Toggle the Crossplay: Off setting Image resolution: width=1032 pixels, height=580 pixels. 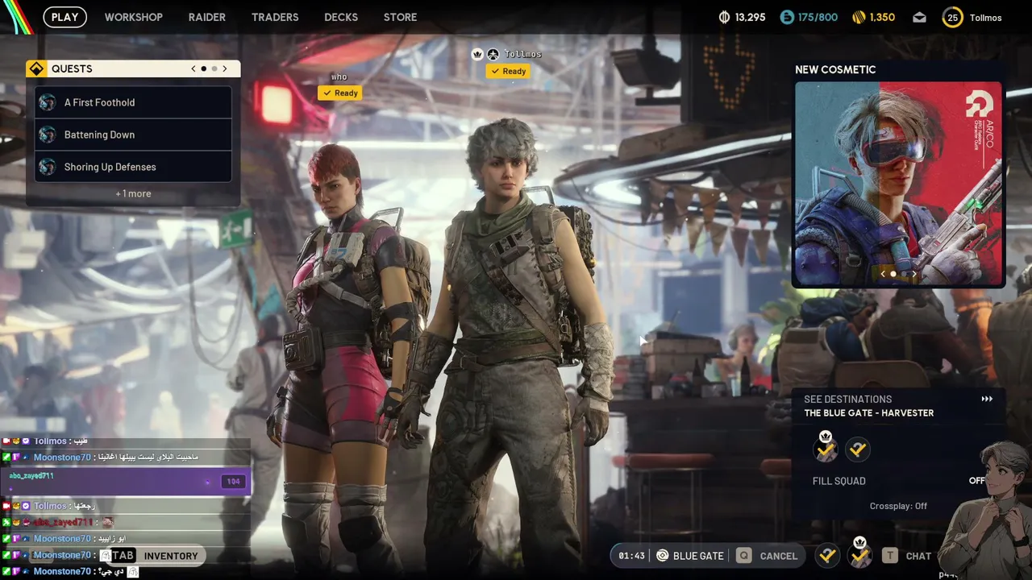click(898, 506)
